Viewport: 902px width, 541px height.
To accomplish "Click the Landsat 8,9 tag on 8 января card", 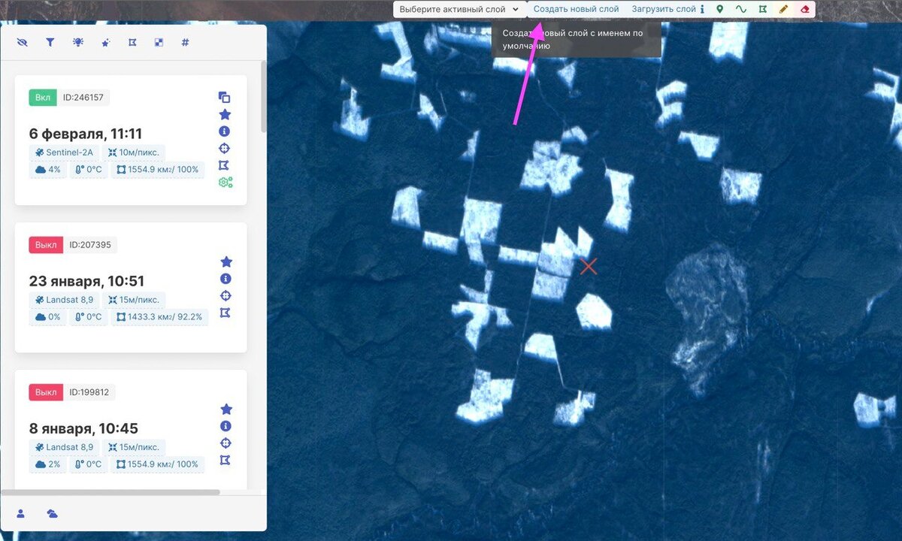I will coord(64,446).
